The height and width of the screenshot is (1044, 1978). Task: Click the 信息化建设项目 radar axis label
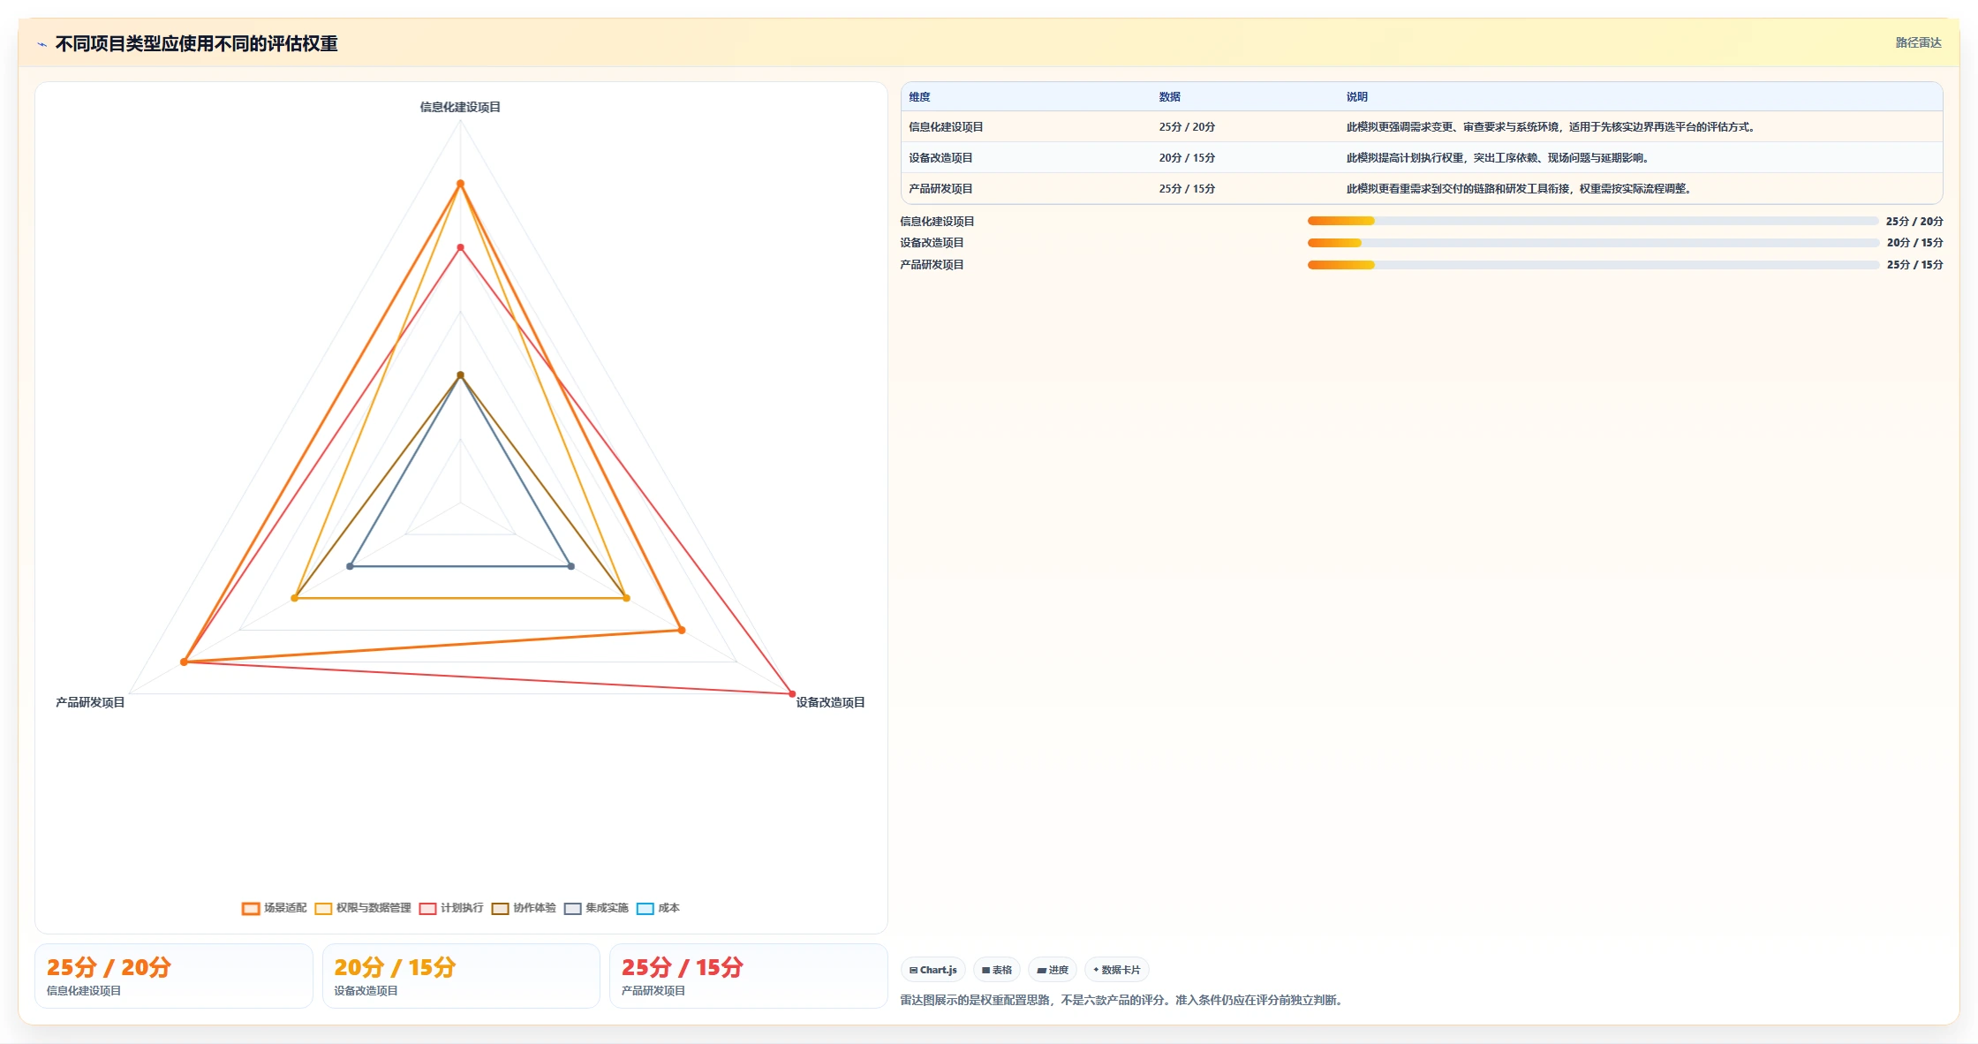pos(460,107)
